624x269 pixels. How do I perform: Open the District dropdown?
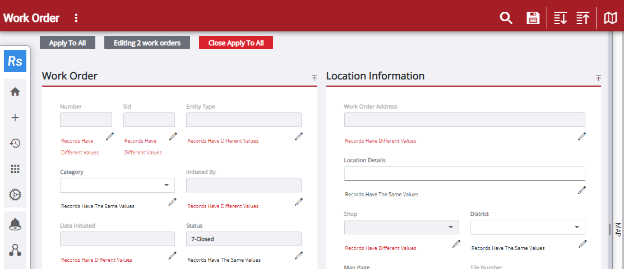pos(528,227)
